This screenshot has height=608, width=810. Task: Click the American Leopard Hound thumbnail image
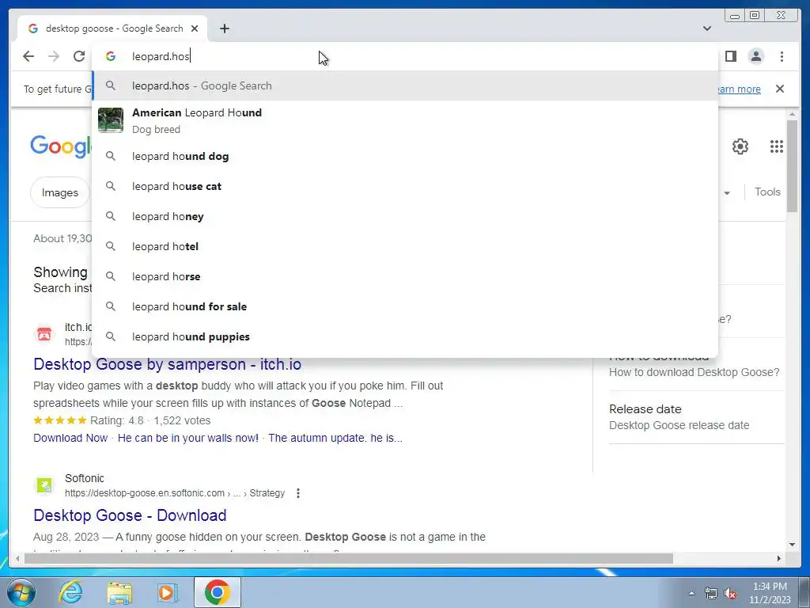pos(111,120)
